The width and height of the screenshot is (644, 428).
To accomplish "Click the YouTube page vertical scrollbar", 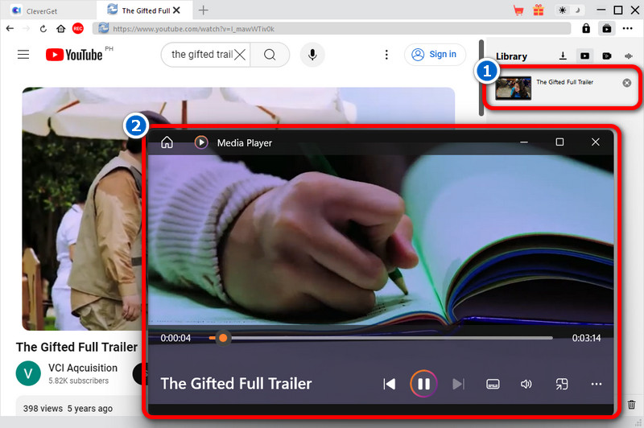I will tap(481, 78).
